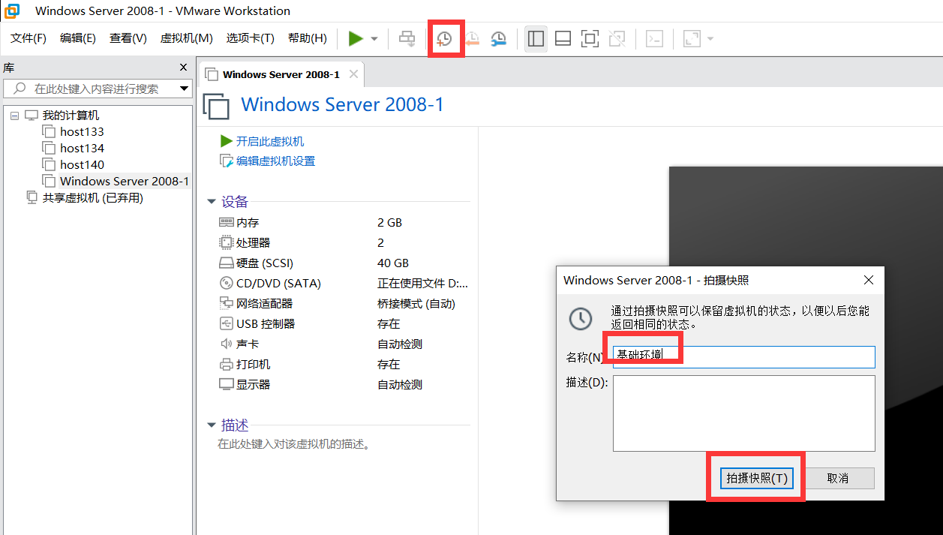Click the 网络适配器 device row
This screenshot has height=535, width=943.
[x=264, y=304]
